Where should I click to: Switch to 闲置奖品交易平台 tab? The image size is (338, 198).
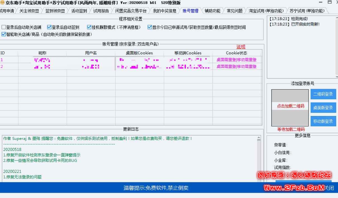coord(131,11)
